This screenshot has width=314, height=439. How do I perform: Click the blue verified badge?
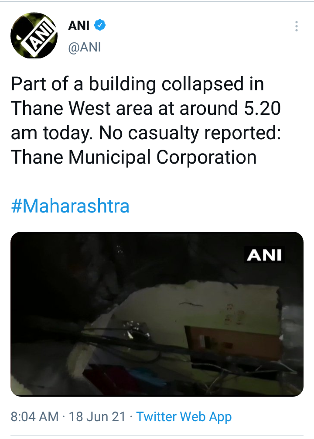[x=100, y=26]
